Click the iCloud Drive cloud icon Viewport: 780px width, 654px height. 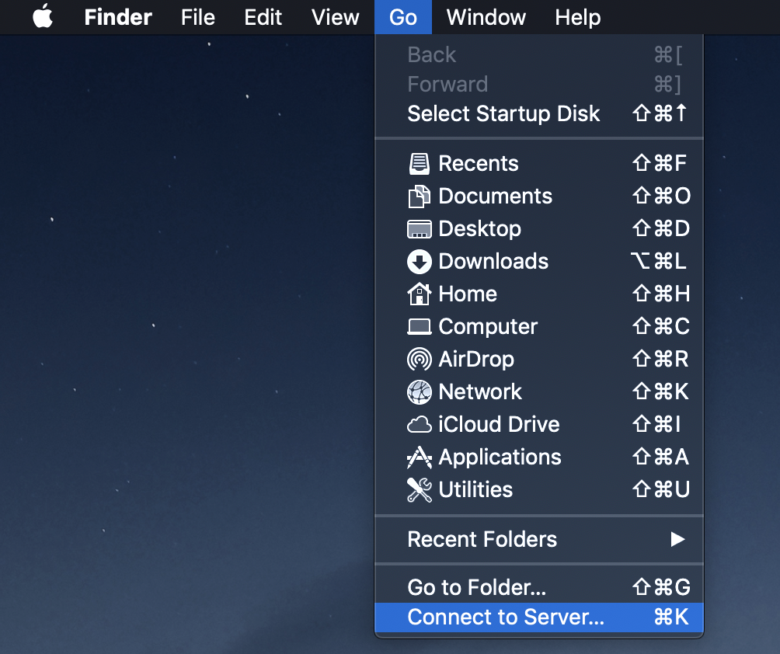tap(420, 425)
